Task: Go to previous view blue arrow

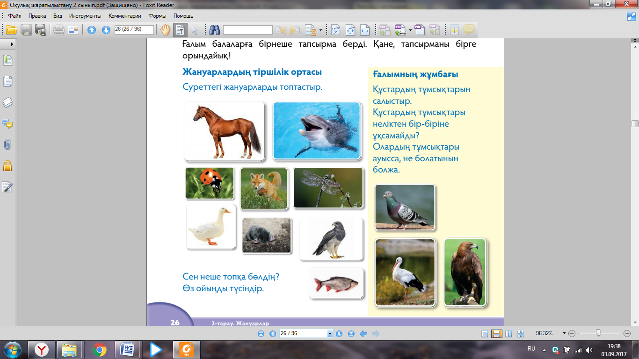Action: [x=363, y=334]
